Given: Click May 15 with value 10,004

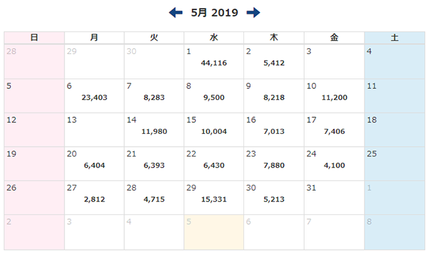Looking at the screenshot, I should point(214,130).
